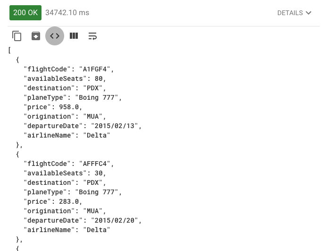Click the green 200 OK status badge

25,13
